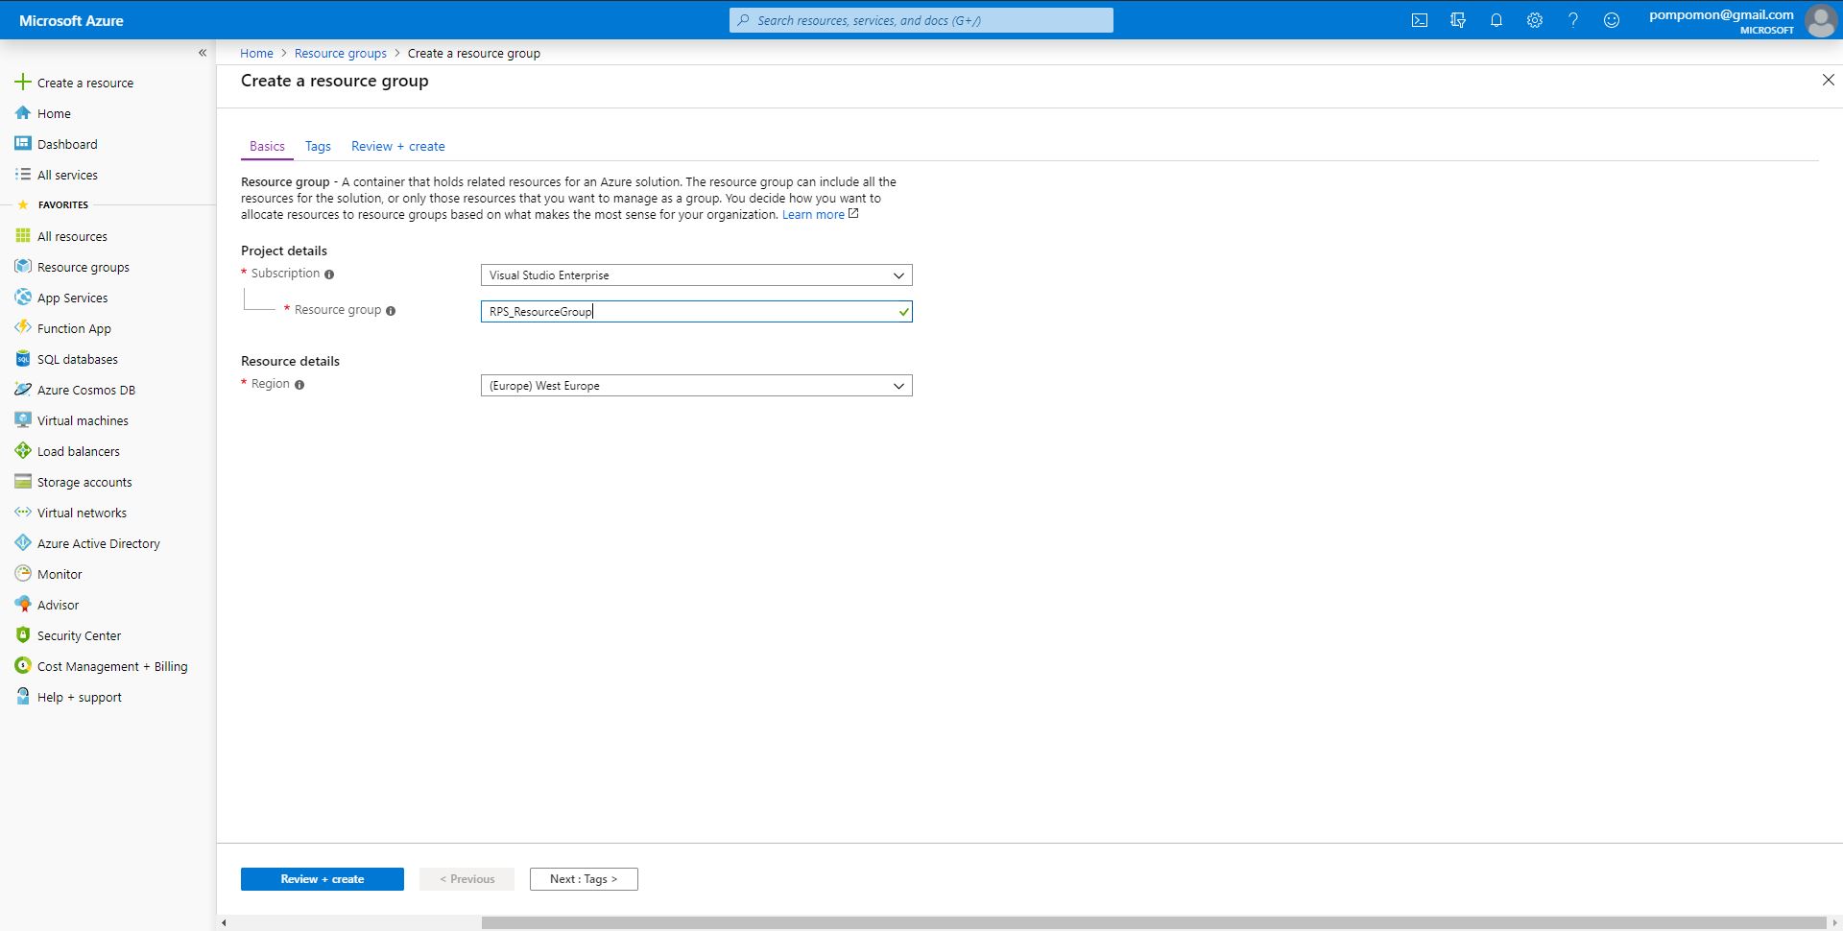
Task: Open portal settings gear
Action: click(1535, 20)
